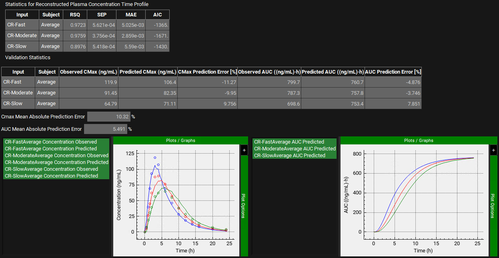Viewport: 499px width, 258px height.
Task: Click the Observed AUC column header
Action: pyautogui.click(x=269, y=72)
